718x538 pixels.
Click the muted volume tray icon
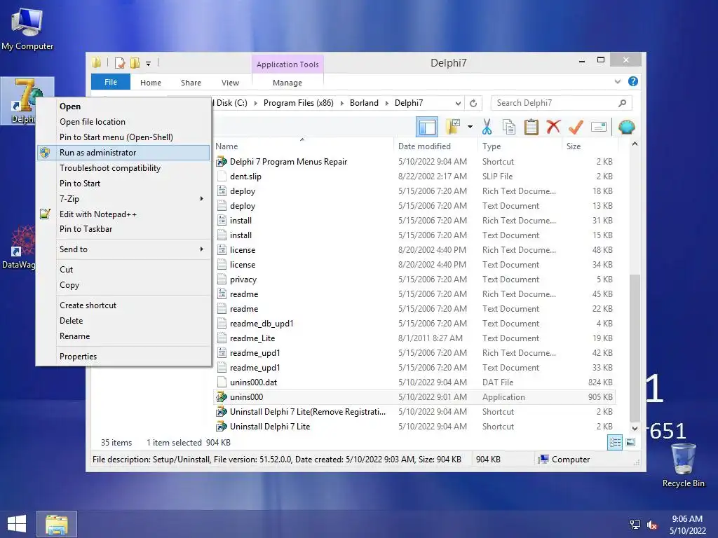click(x=652, y=525)
